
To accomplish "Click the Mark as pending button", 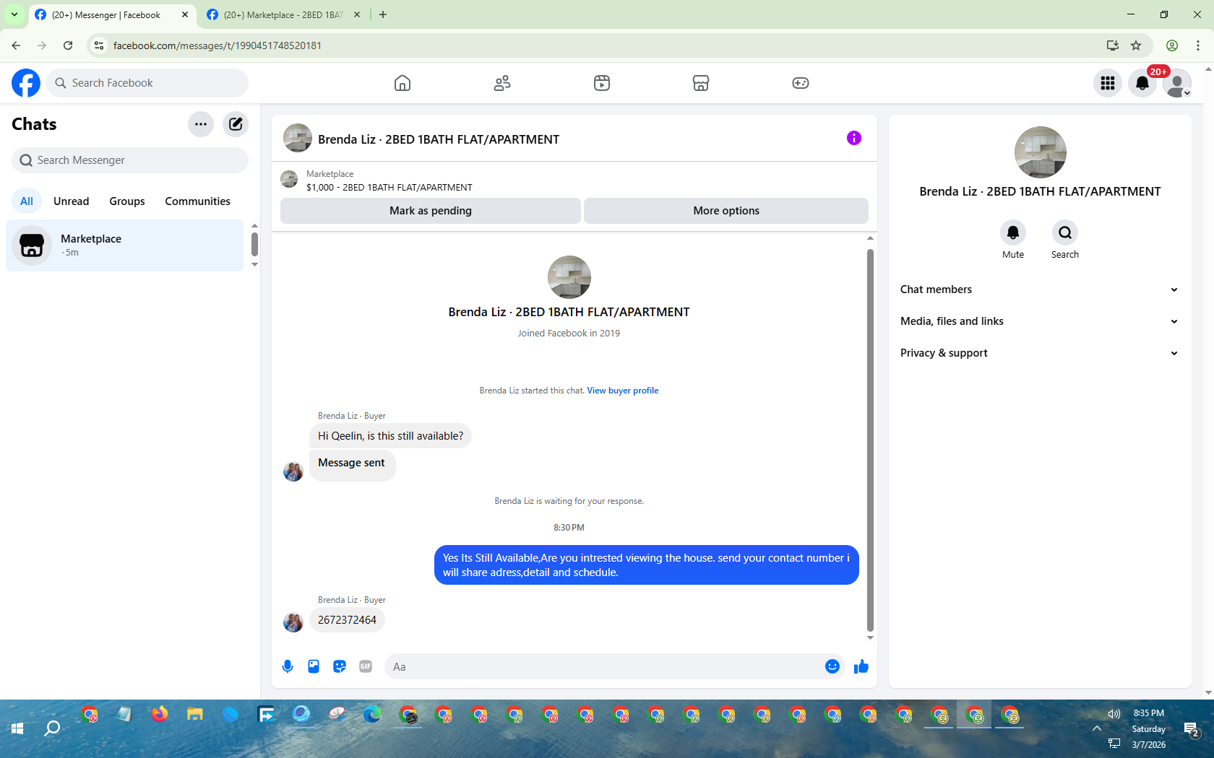I will coord(431,211).
